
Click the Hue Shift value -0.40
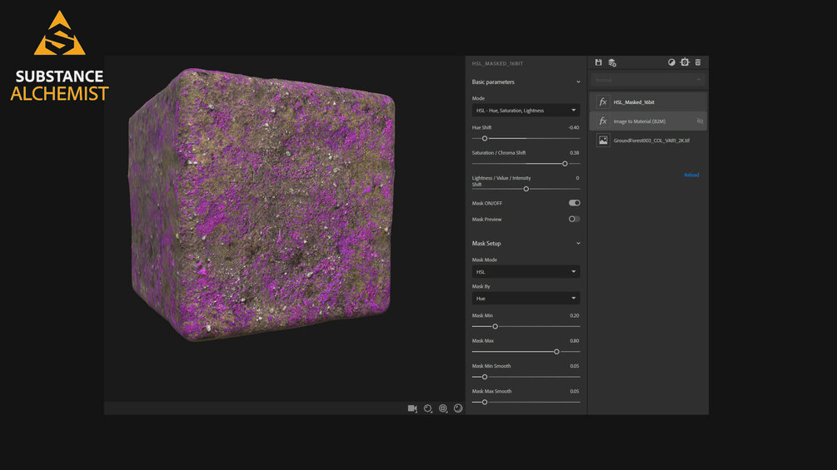tap(573, 127)
